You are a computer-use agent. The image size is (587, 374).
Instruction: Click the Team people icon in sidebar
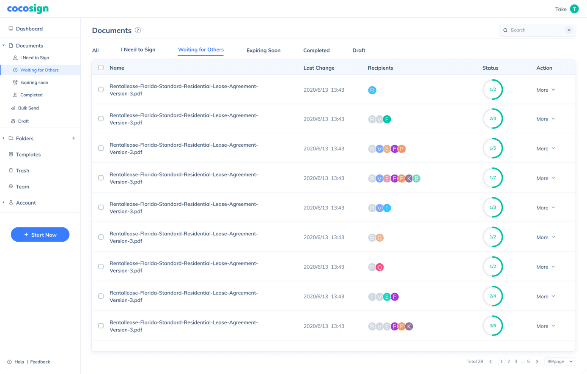coord(11,187)
